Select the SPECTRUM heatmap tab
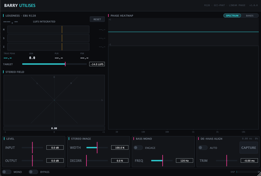The width and height of the screenshot is (261, 176). 232,16
